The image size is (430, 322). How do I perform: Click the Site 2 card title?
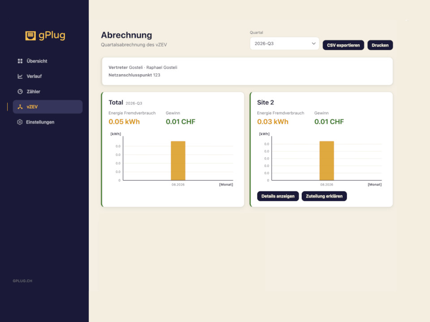pyautogui.click(x=266, y=102)
